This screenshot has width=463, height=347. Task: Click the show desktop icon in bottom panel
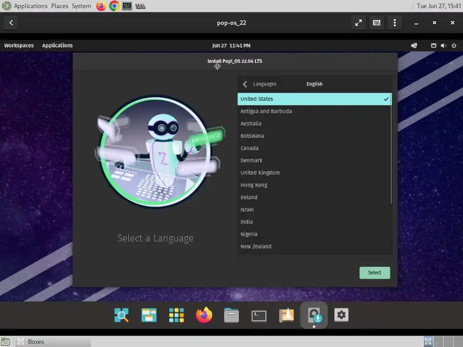pos(5,342)
